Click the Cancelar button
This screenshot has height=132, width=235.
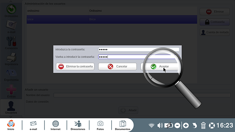coord(117,67)
